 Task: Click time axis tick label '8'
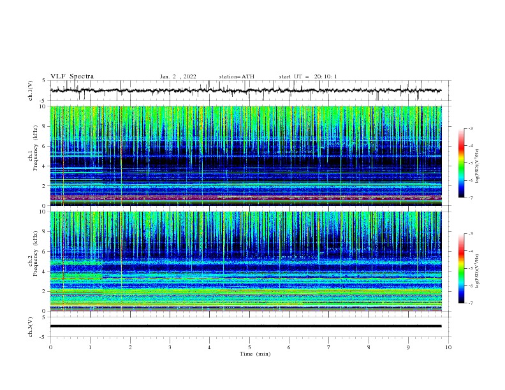click(369, 347)
